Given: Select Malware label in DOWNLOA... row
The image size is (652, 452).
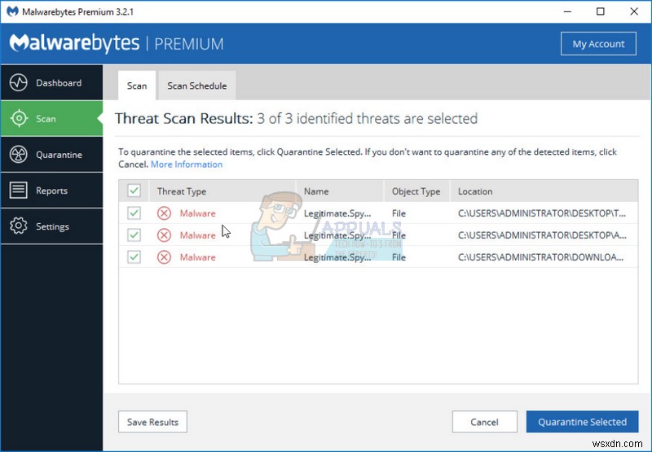Looking at the screenshot, I should 197,257.
